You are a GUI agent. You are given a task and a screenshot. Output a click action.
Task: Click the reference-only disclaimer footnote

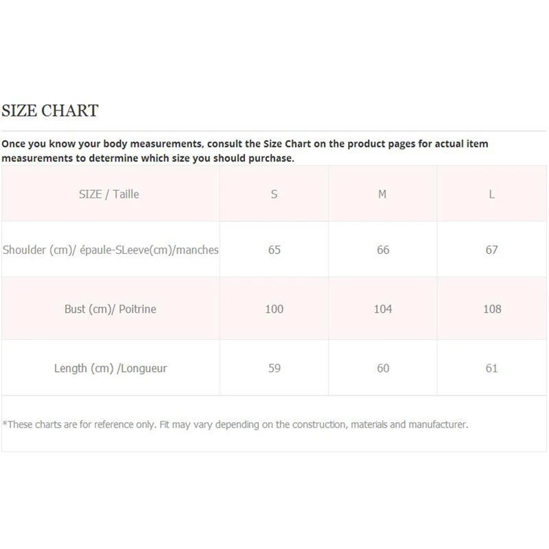(235, 425)
